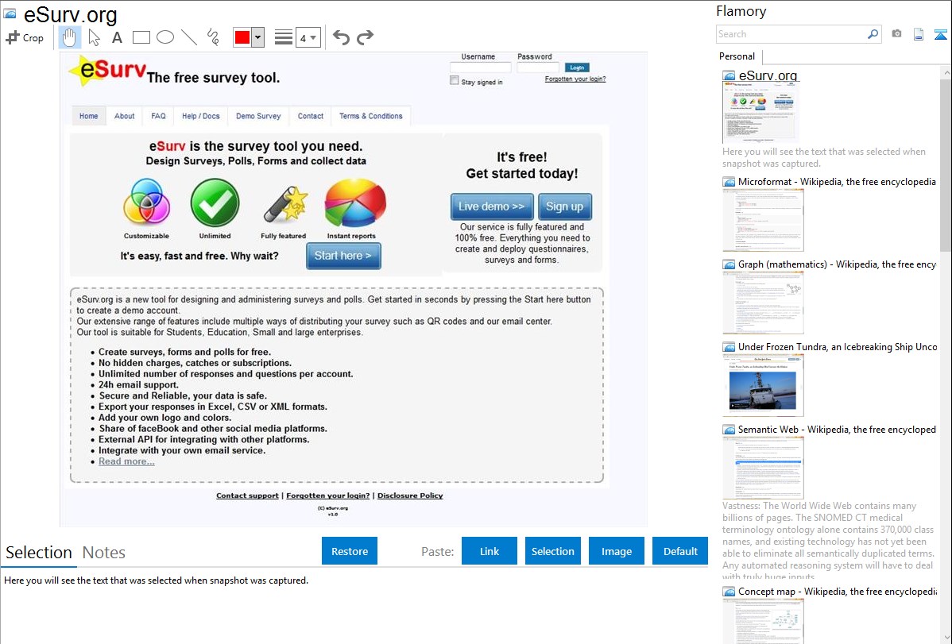
Task: Open the About tab on eSurv page
Action: pyautogui.click(x=125, y=116)
